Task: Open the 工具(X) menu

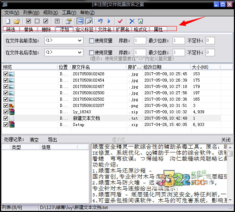Action: click(x=69, y=13)
